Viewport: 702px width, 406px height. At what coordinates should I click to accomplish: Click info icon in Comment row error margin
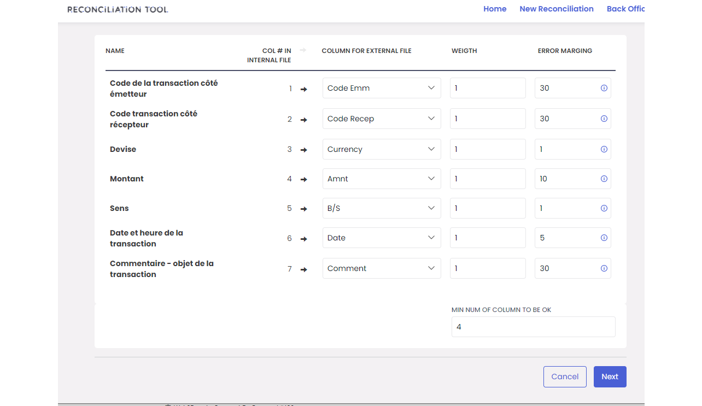click(604, 268)
